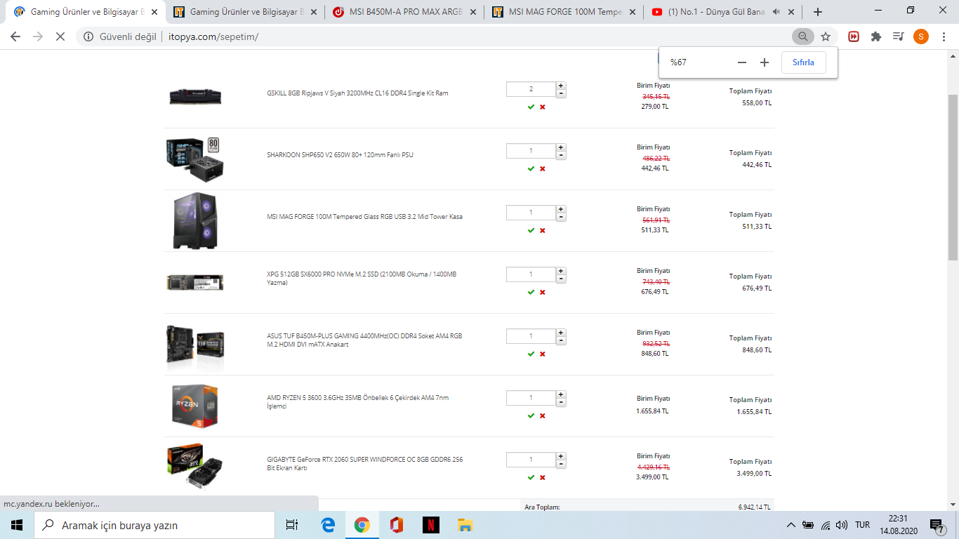Open the AMD RYZEN 5 3600 product link

click(x=358, y=402)
